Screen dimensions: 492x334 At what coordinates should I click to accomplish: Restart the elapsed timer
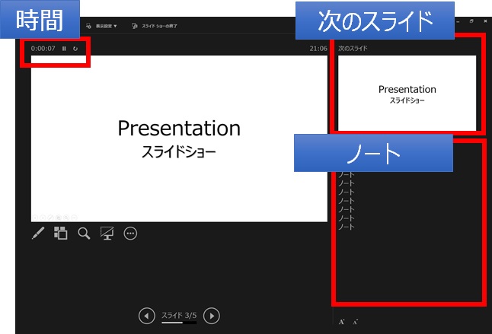pos(75,49)
